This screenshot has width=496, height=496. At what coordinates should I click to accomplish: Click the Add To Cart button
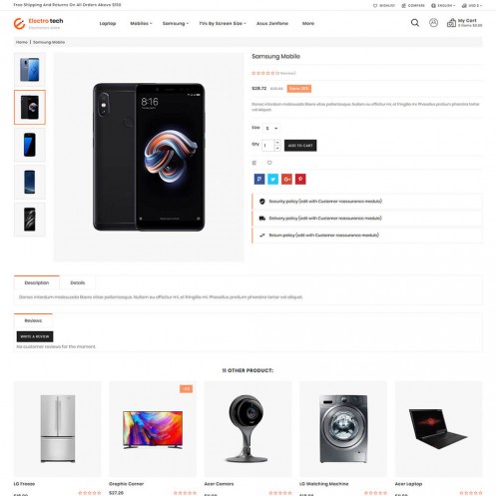[300, 146]
